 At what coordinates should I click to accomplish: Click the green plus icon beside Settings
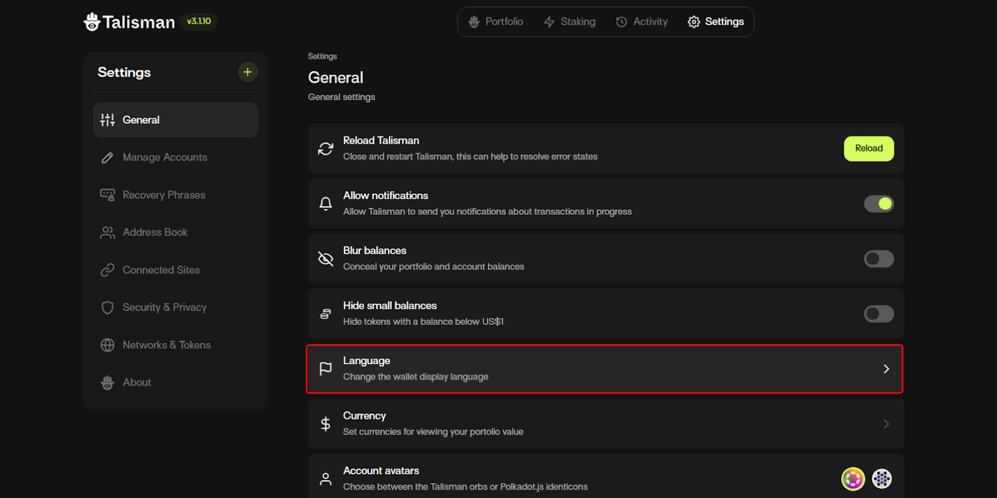coord(247,72)
